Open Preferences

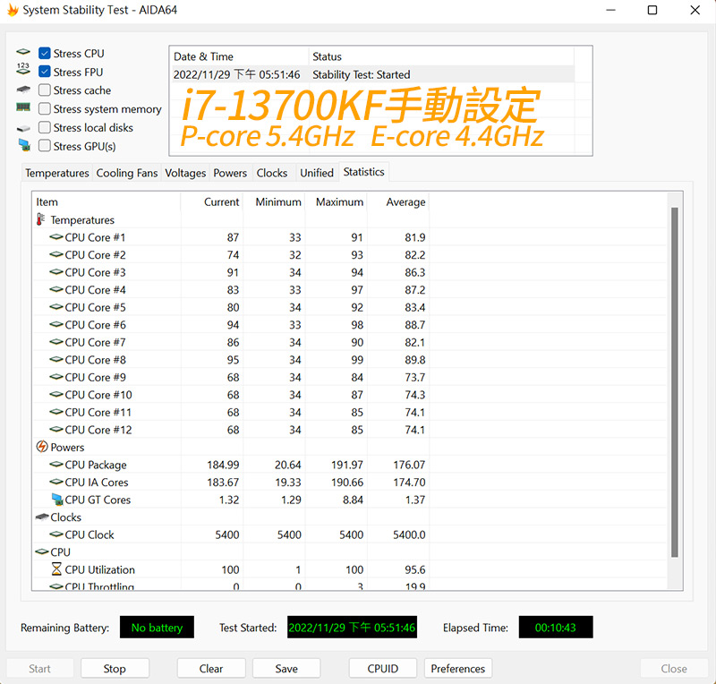(458, 669)
